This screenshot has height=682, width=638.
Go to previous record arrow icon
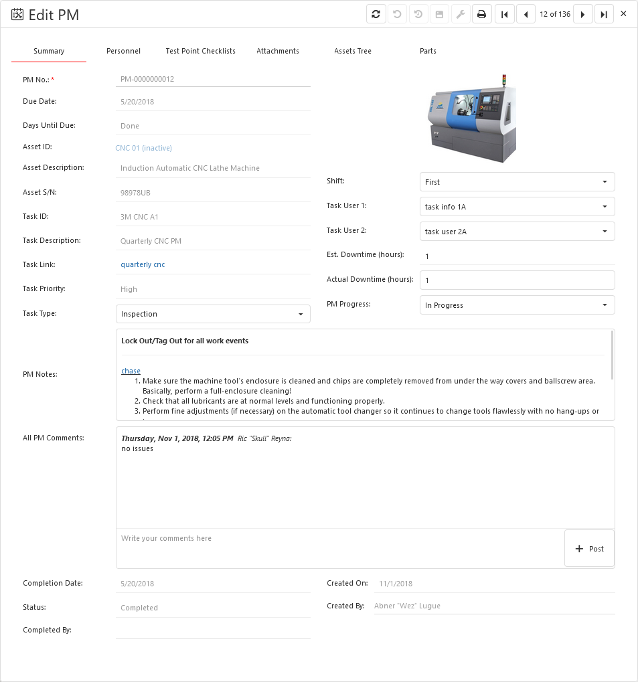pos(526,13)
